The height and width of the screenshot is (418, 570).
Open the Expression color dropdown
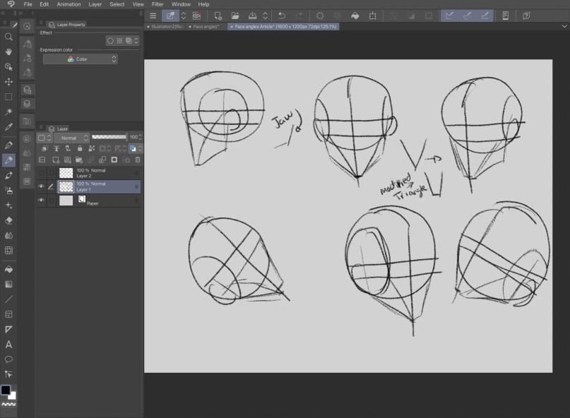coord(80,59)
